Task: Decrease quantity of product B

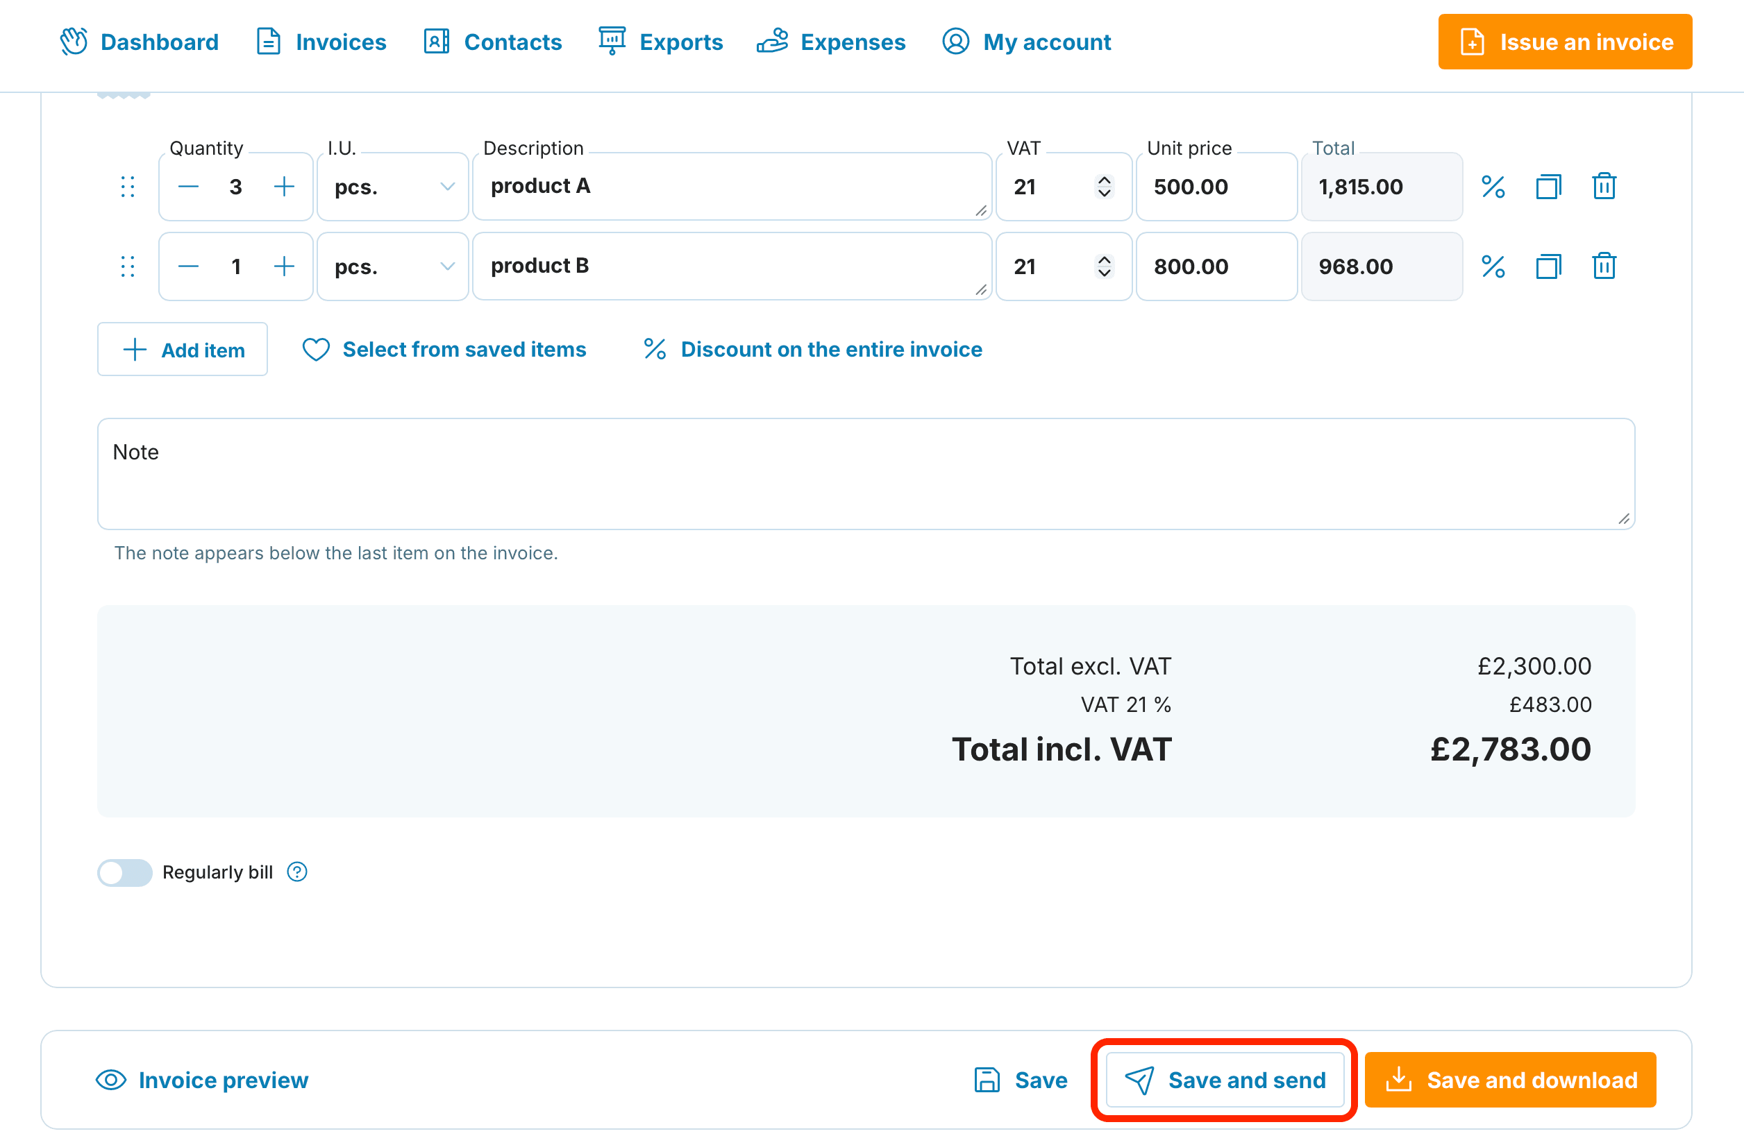Action: coord(188,266)
